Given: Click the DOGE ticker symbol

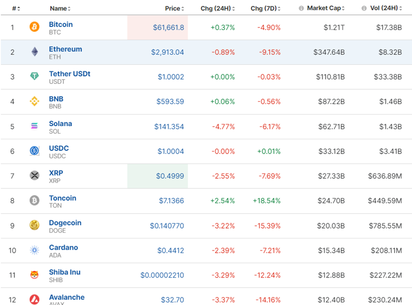Looking at the screenshot, I should 57,231.
